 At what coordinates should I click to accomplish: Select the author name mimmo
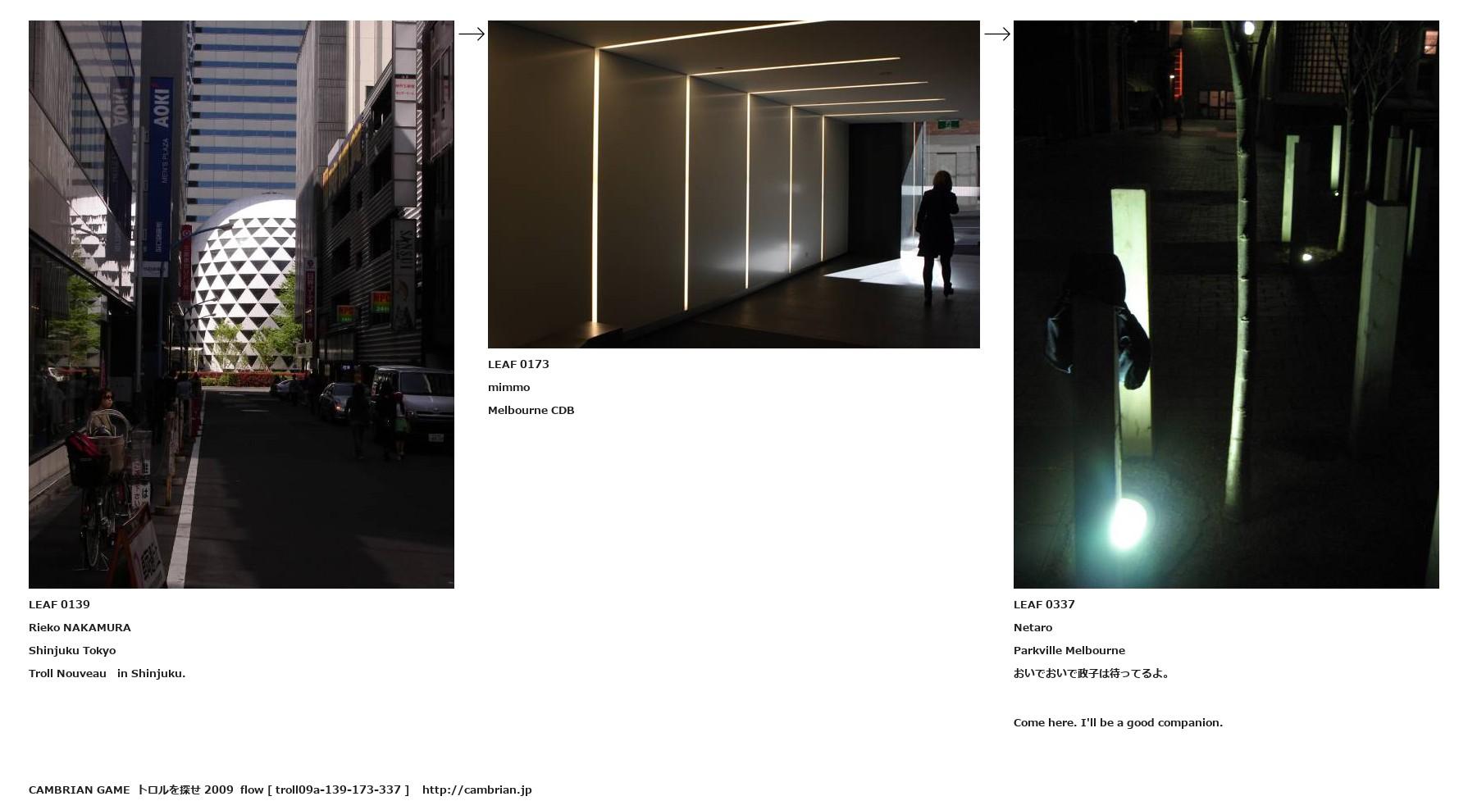(508, 387)
